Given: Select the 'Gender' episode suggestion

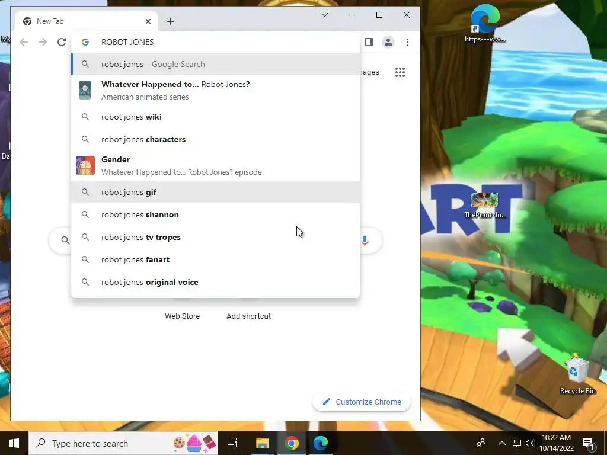Looking at the screenshot, I should point(215,166).
